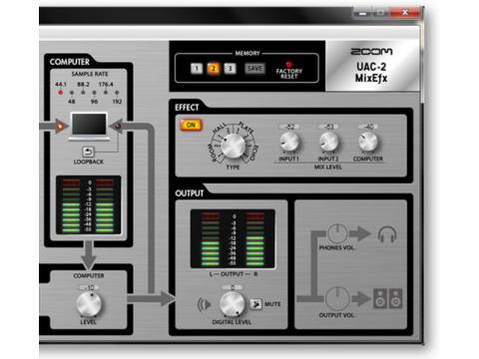The height and width of the screenshot is (359, 479).
Task: Click the speakers icon near Output Vol
Action: pyautogui.click(x=388, y=298)
